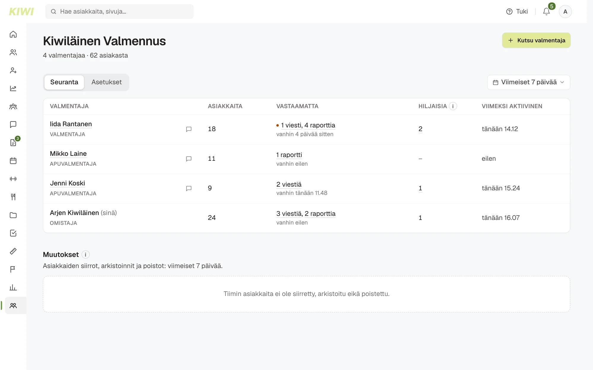
Task: Click the KIWI logo
Action: point(21,12)
